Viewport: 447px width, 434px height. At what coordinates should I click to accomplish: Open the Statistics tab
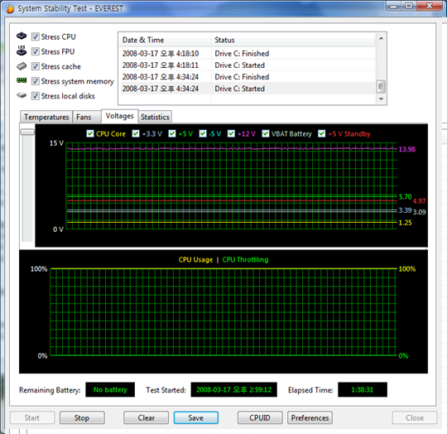click(155, 117)
